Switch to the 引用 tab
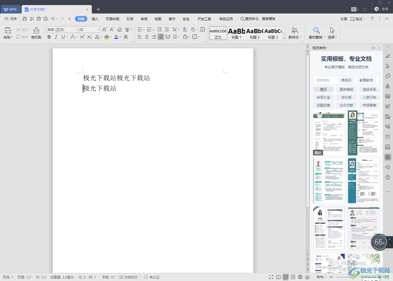Image resolution: width=393 pixels, height=281 pixels. [130, 19]
